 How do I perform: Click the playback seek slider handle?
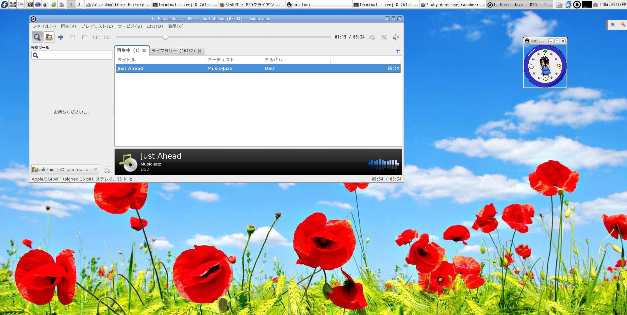(x=166, y=37)
